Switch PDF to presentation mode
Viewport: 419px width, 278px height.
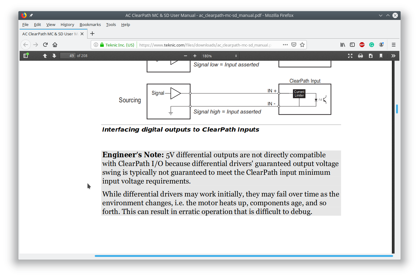(x=350, y=56)
